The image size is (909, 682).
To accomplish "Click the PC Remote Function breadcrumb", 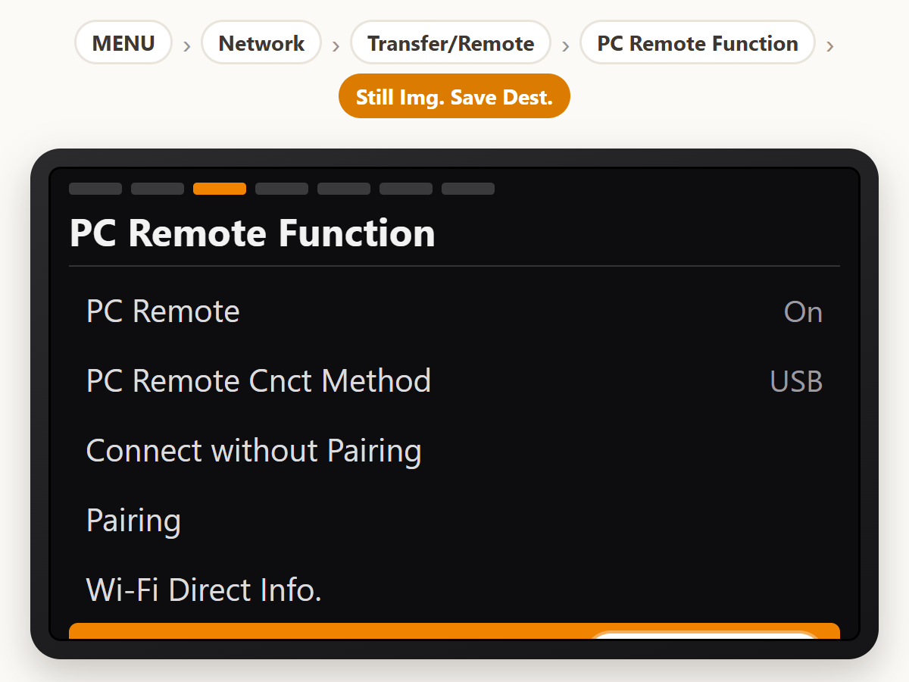I will (698, 43).
